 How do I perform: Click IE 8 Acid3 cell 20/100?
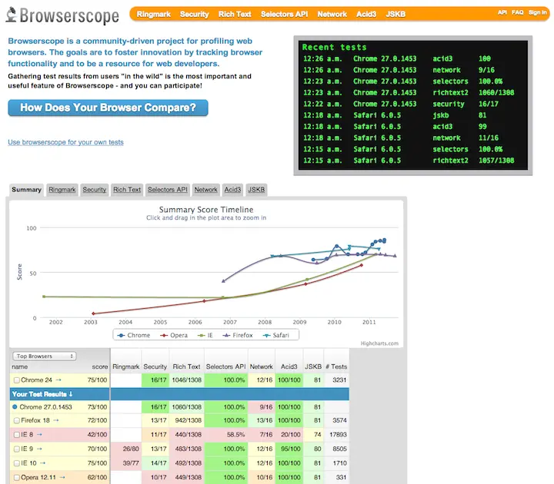click(x=289, y=435)
